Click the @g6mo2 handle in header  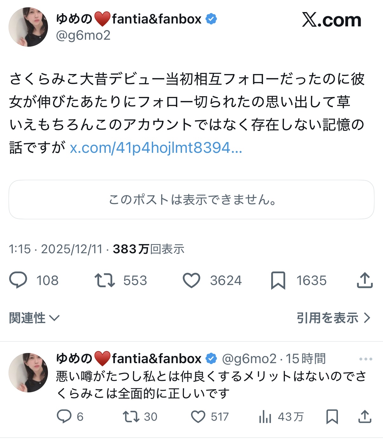[x=83, y=36]
